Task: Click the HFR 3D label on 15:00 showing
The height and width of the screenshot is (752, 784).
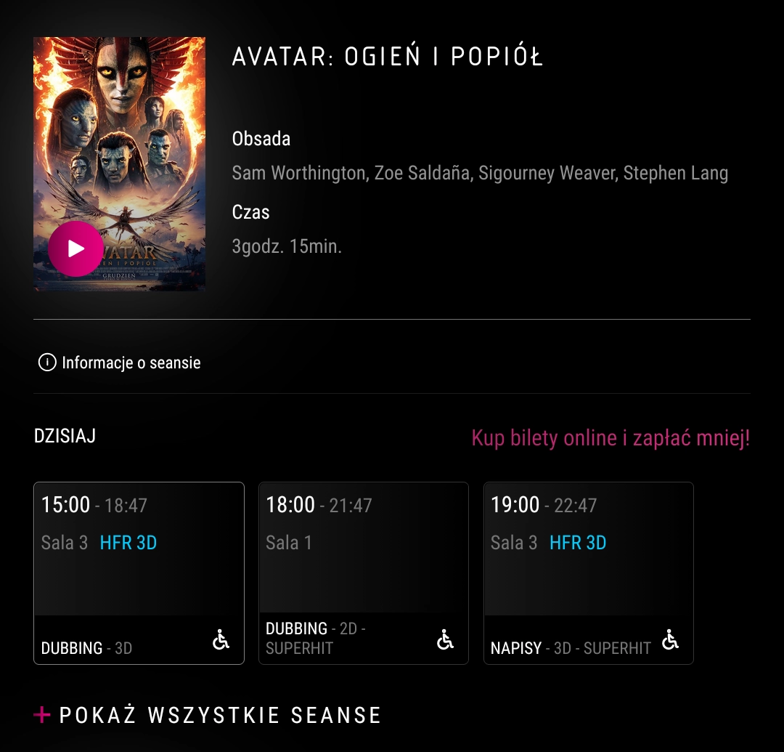Action: [128, 543]
